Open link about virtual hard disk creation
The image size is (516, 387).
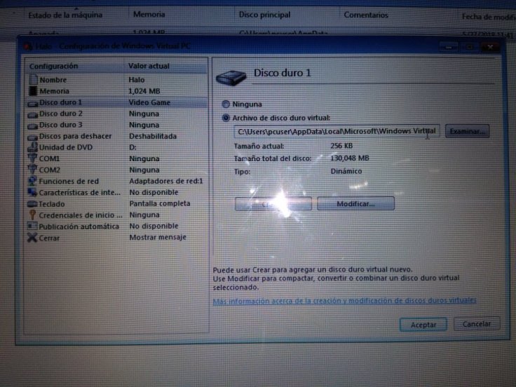point(344,300)
